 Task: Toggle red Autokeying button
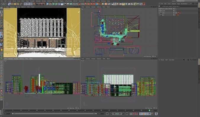(x=137, y=114)
